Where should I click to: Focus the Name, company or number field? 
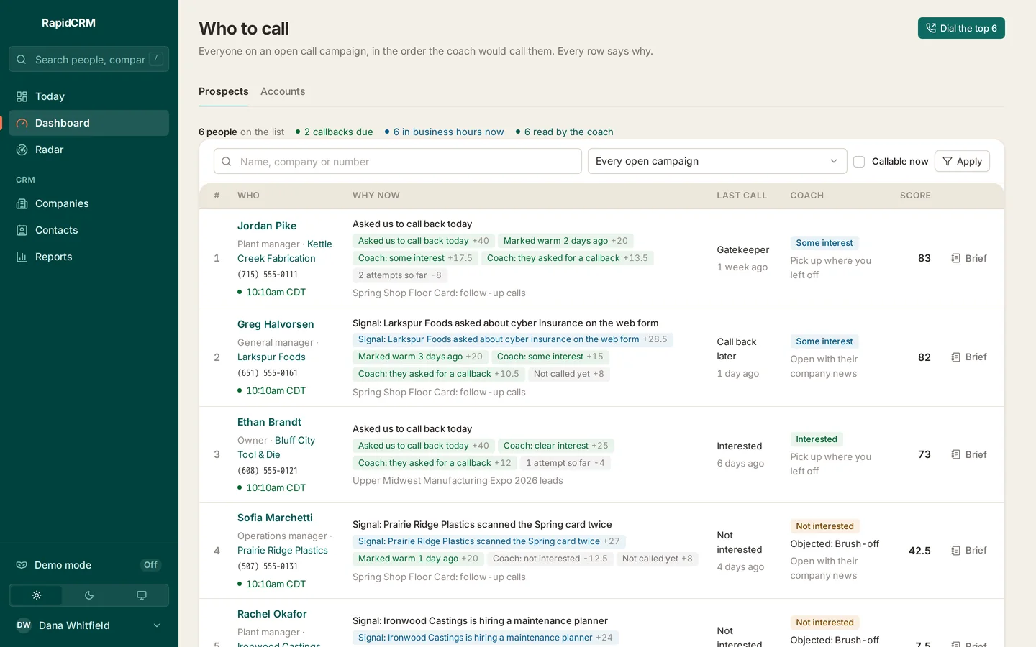[x=398, y=161]
